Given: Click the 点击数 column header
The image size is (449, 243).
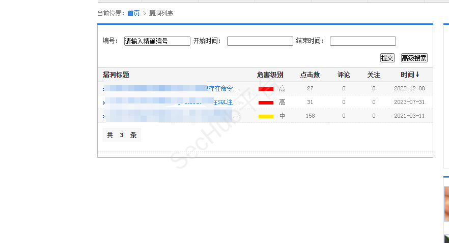Looking at the screenshot, I should tap(310, 75).
